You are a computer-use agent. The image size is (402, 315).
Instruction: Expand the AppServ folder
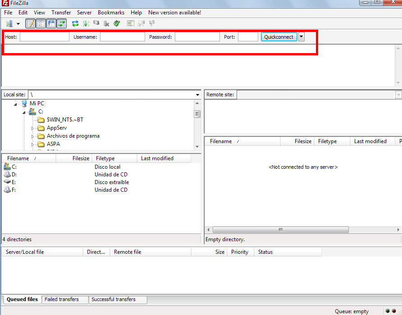tap(32, 128)
